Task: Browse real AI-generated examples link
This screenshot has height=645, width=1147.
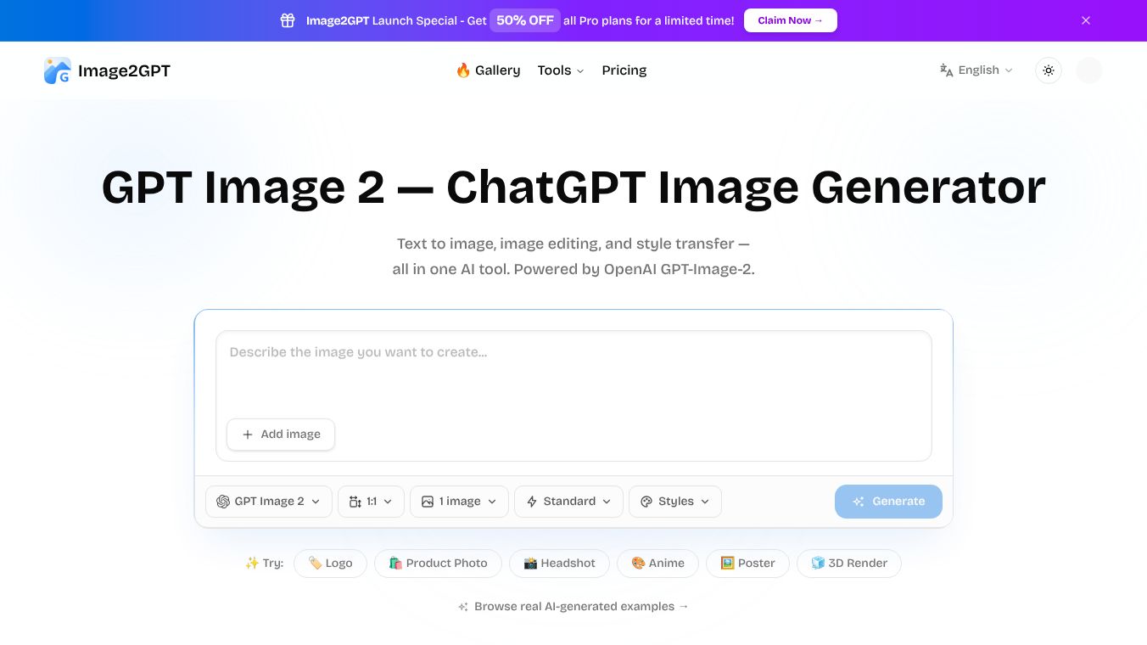Action: [x=573, y=606]
